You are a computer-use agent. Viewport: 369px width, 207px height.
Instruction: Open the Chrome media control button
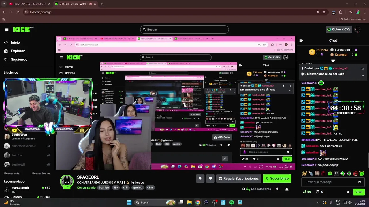click(351, 12)
